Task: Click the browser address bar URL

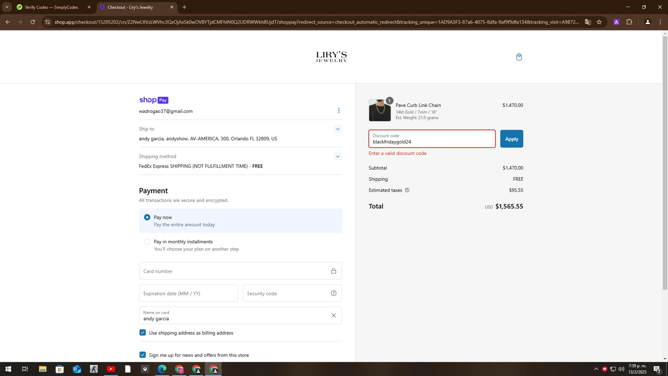Action: point(316,22)
